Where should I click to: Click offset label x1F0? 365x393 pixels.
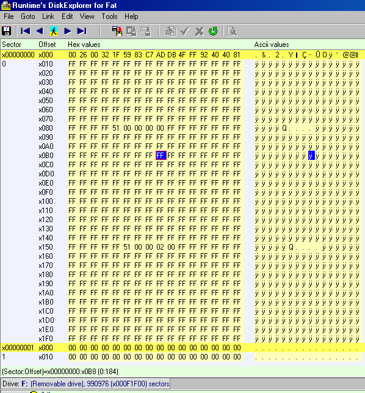tap(46, 339)
